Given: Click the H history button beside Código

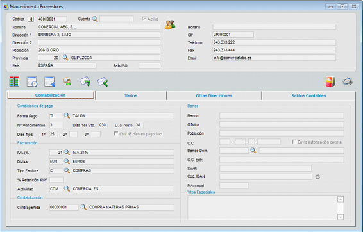Looking at the screenshot, I should (31, 19).
